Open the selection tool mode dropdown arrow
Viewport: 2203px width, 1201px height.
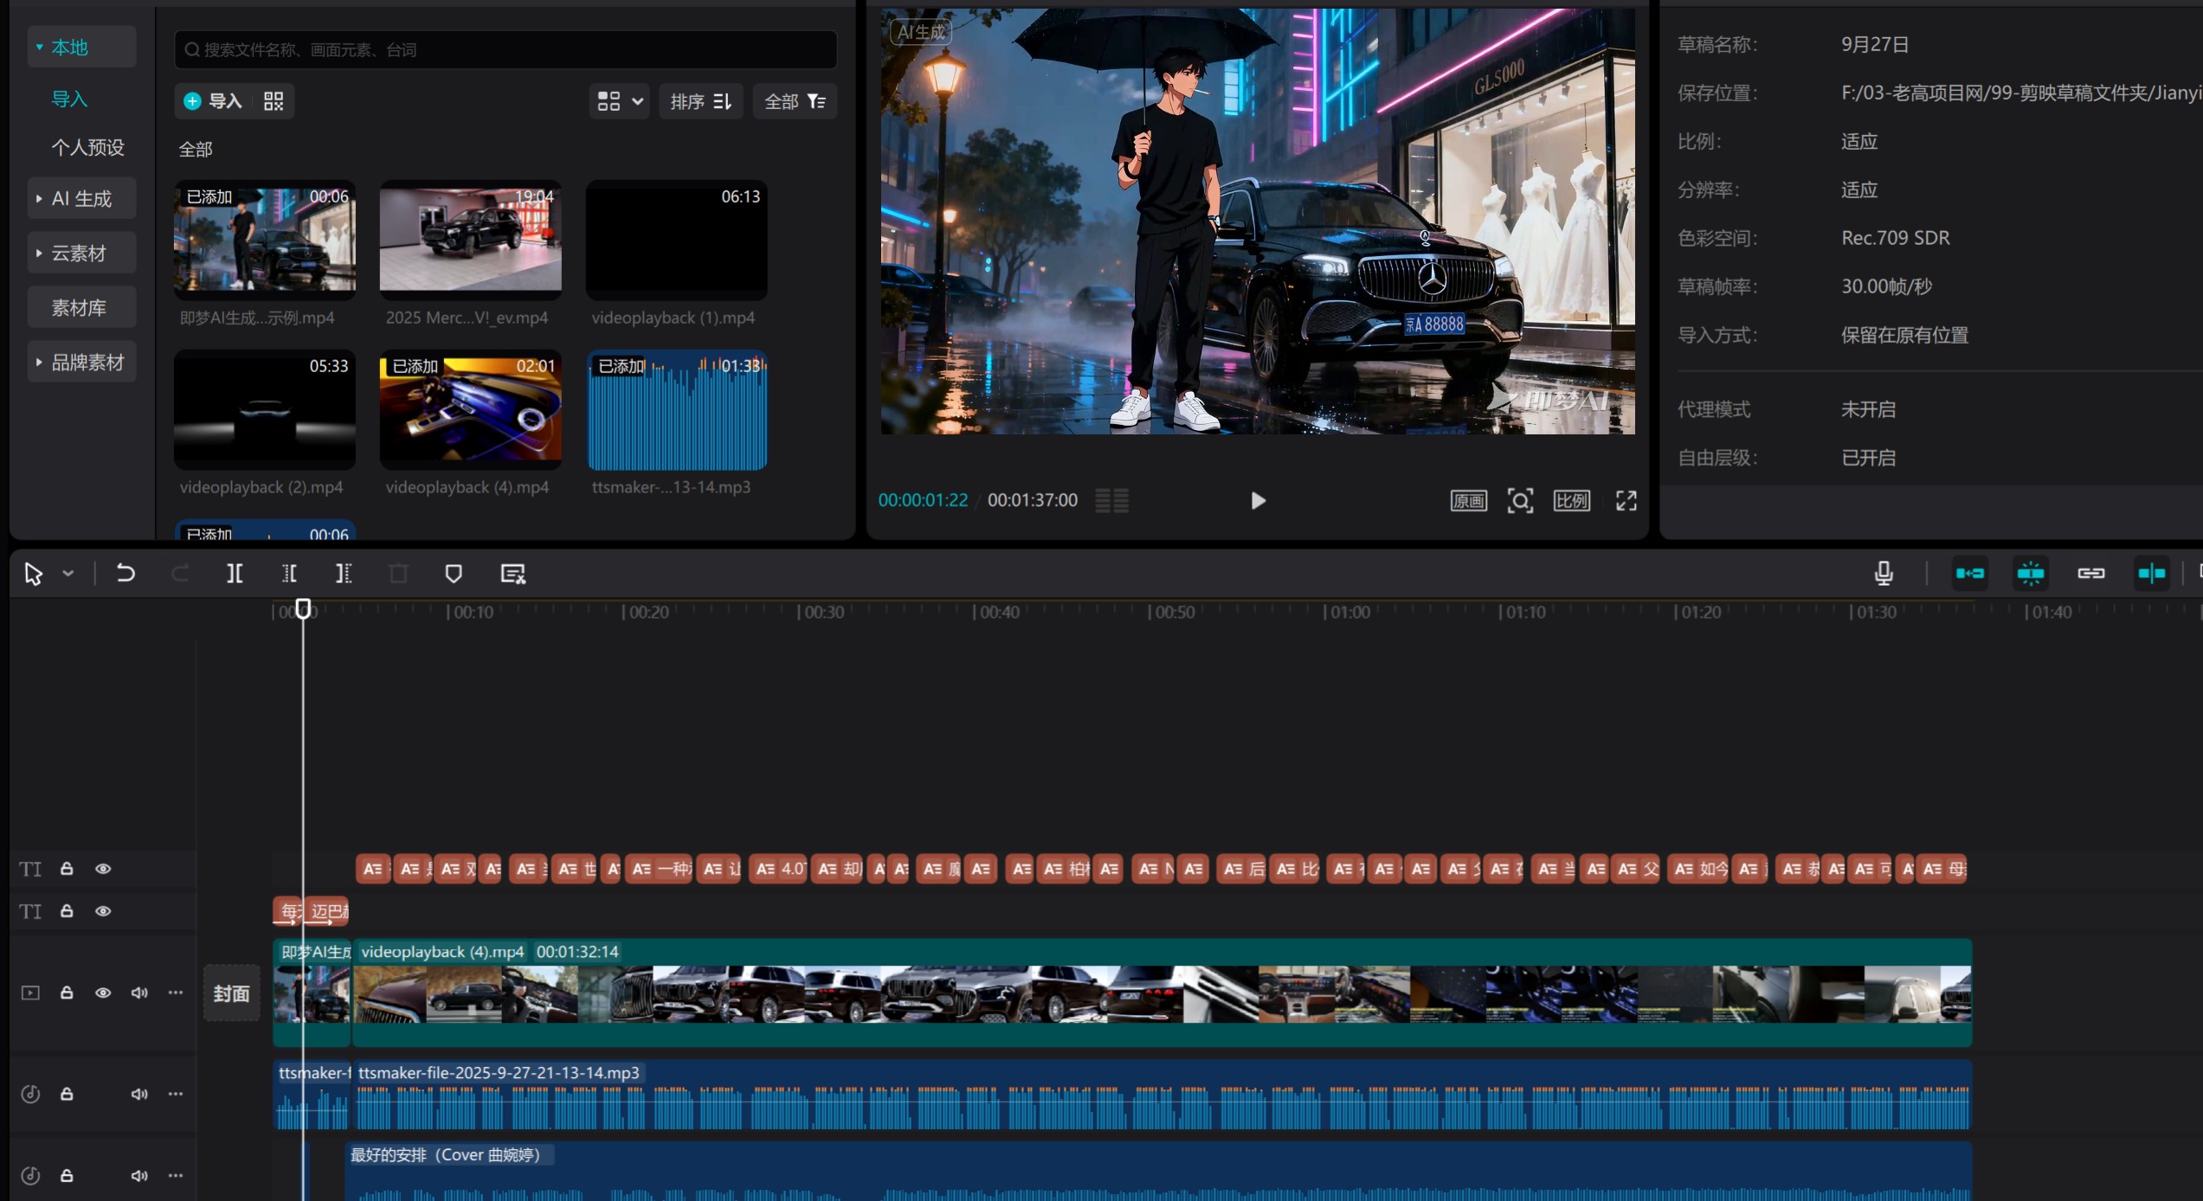coord(68,574)
